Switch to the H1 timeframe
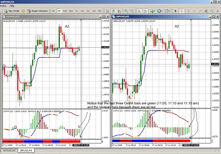This screenshot has height=154, width=221. pyautogui.click(x=77, y=11)
